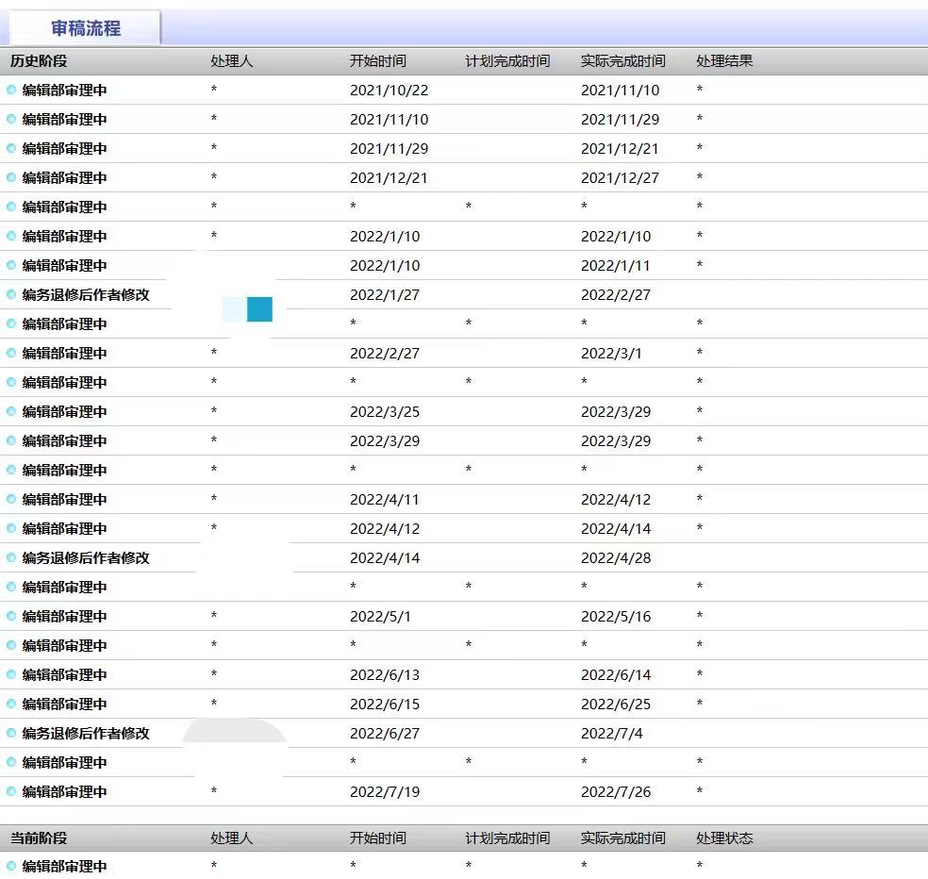Click the 计划完成时间 header in the history table
The image size is (928, 879).
(x=507, y=61)
